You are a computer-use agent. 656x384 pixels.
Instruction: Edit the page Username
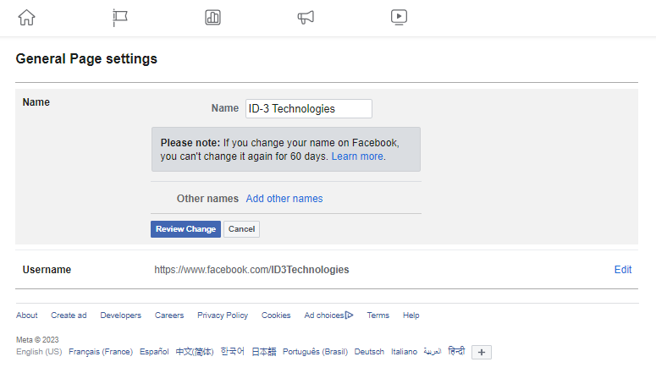coord(622,270)
